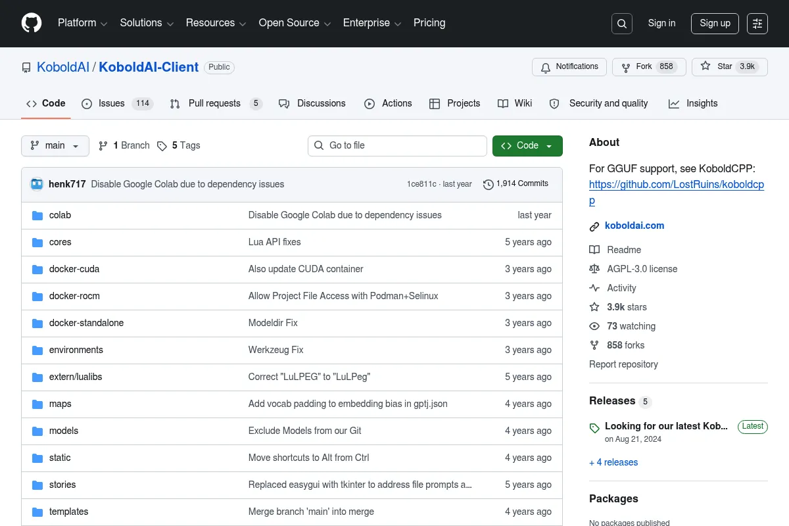Image resolution: width=789 pixels, height=526 pixels.
Task: Switch to the Issues tab
Action: click(117, 104)
